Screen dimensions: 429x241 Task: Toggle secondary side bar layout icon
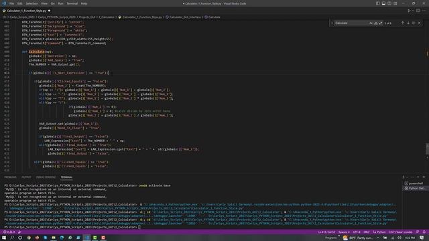click(x=389, y=3)
